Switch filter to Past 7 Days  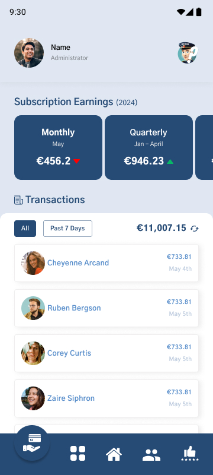click(x=67, y=229)
